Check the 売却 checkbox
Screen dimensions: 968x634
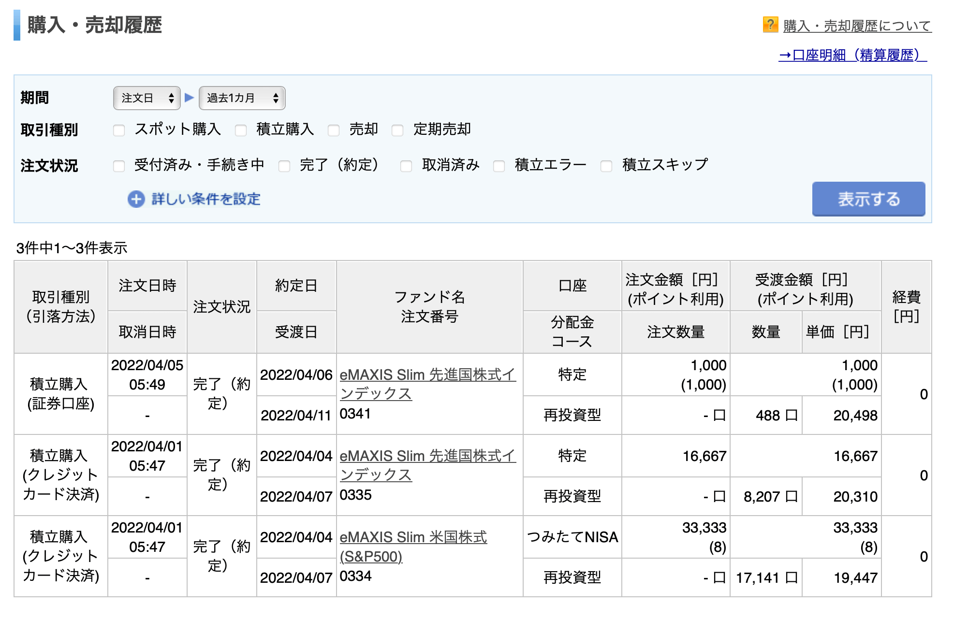tap(334, 130)
